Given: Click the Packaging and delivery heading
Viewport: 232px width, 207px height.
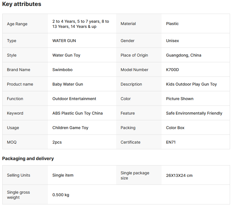Looking at the screenshot, I should click(28, 159).
